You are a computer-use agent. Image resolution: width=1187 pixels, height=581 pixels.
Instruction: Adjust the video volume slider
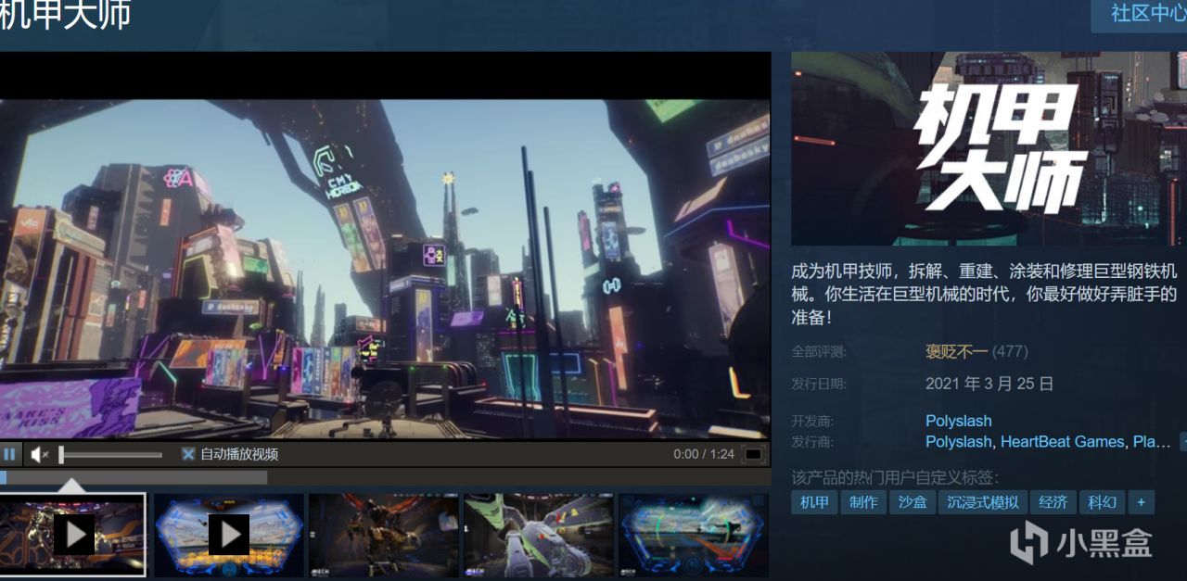[110, 454]
